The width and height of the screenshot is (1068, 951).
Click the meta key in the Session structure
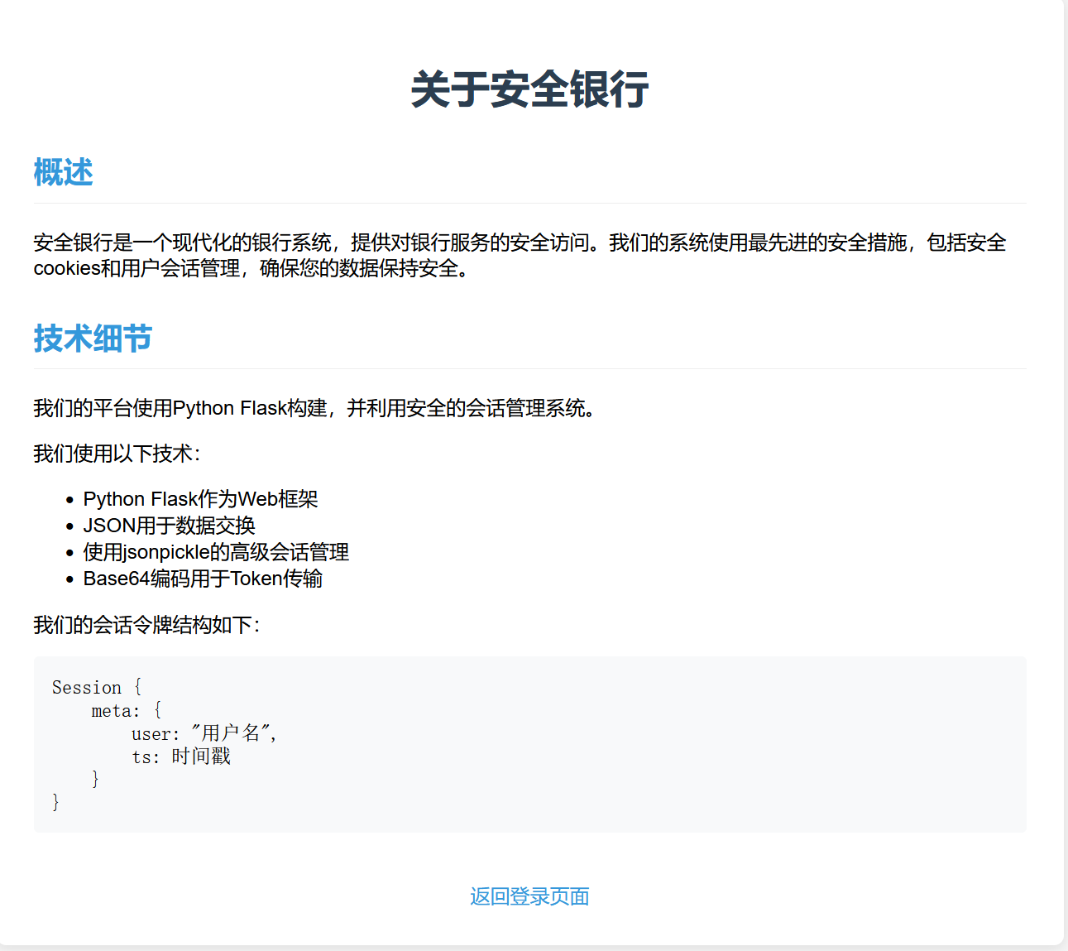pyautogui.click(x=116, y=710)
